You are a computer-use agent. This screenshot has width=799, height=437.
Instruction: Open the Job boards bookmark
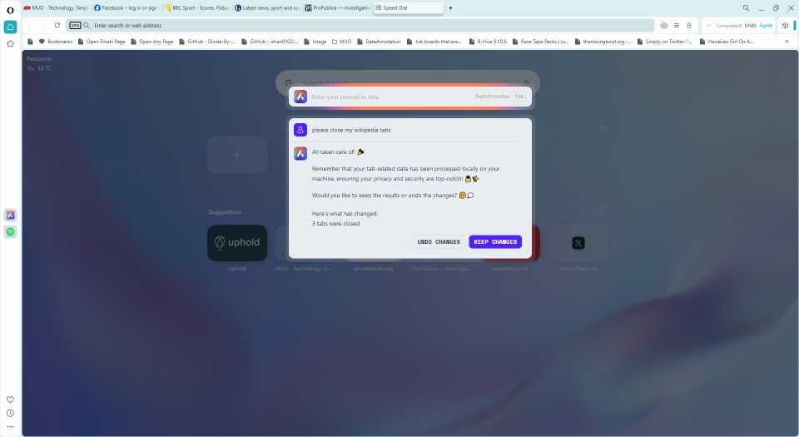point(434,42)
